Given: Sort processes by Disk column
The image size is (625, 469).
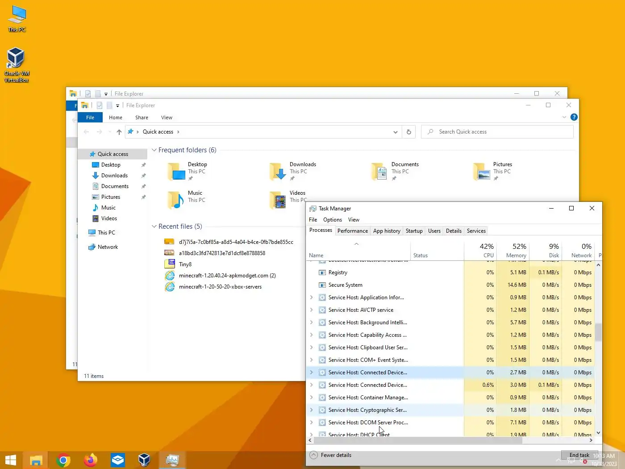Looking at the screenshot, I should (546, 251).
